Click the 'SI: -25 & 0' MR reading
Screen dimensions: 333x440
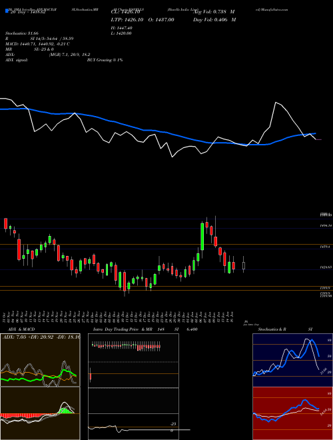tap(44, 49)
